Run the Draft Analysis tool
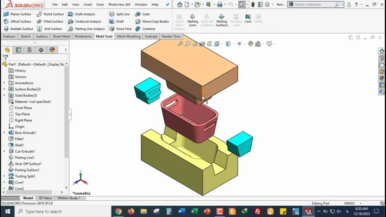 pyautogui.click(x=82, y=14)
